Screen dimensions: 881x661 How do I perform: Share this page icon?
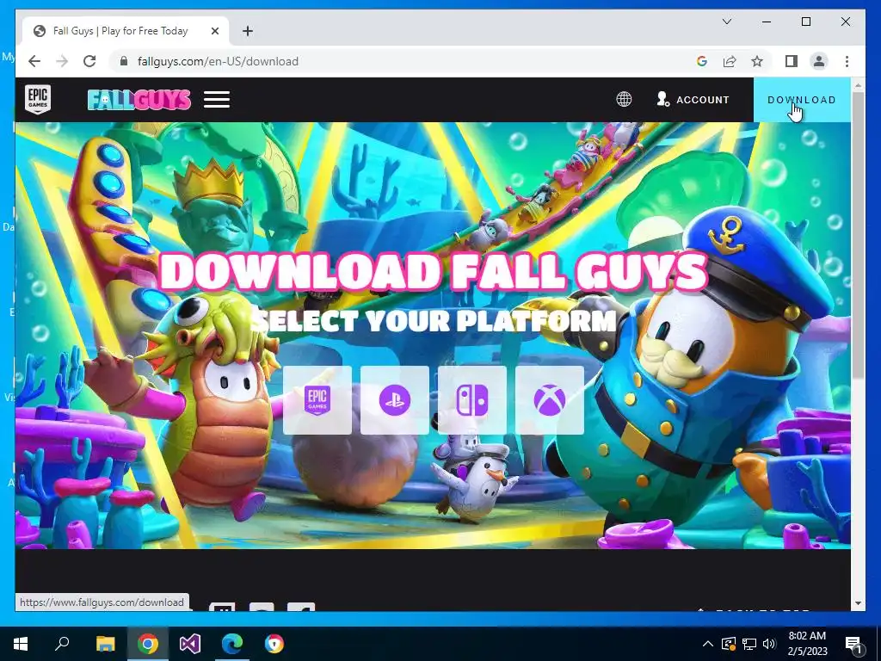730,61
